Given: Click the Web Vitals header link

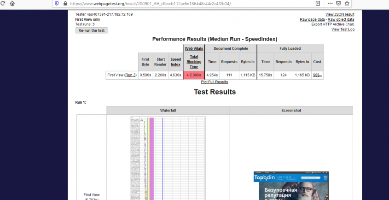Looking at the screenshot, I should click(194, 48).
